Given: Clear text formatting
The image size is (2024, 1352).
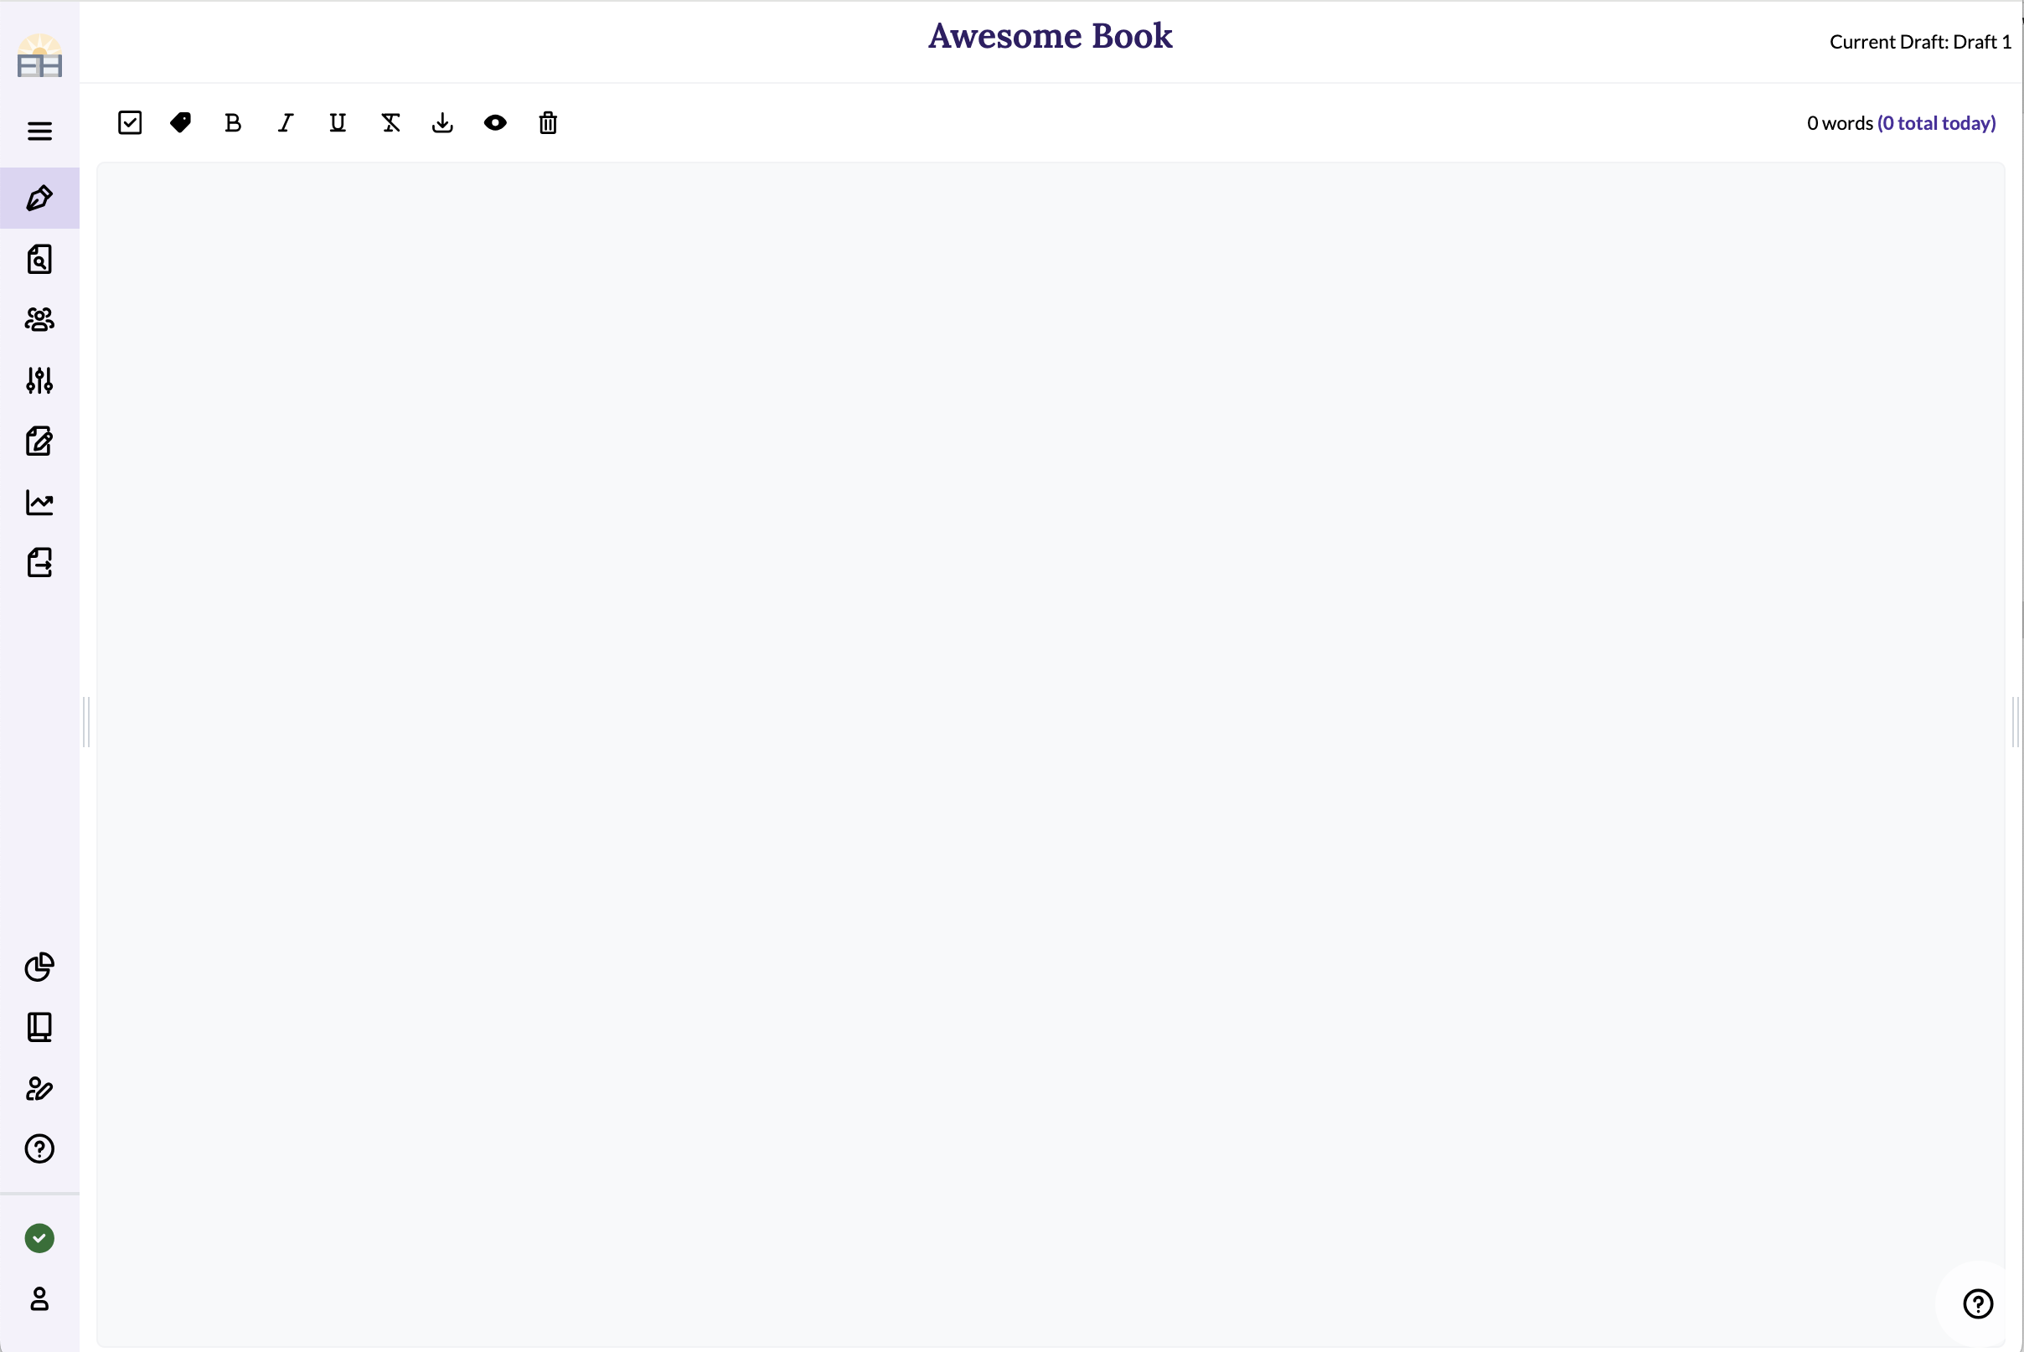Looking at the screenshot, I should tap(390, 122).
